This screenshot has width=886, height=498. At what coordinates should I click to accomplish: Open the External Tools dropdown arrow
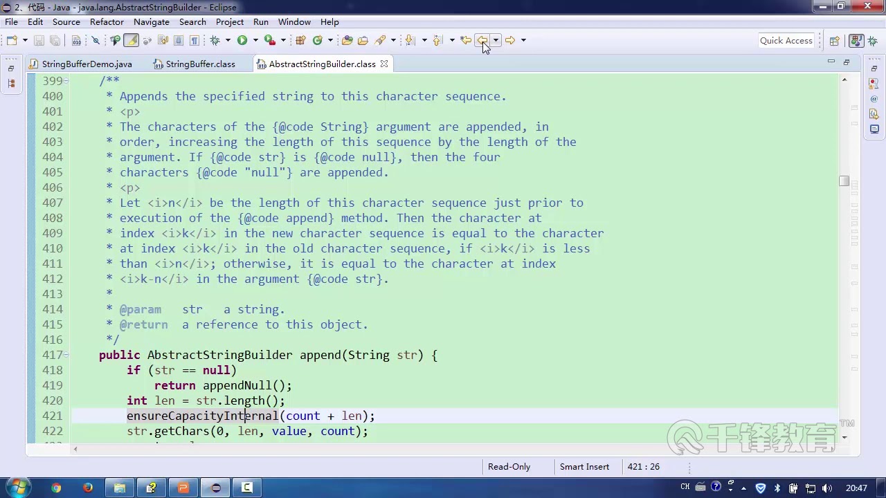[283, 40]
